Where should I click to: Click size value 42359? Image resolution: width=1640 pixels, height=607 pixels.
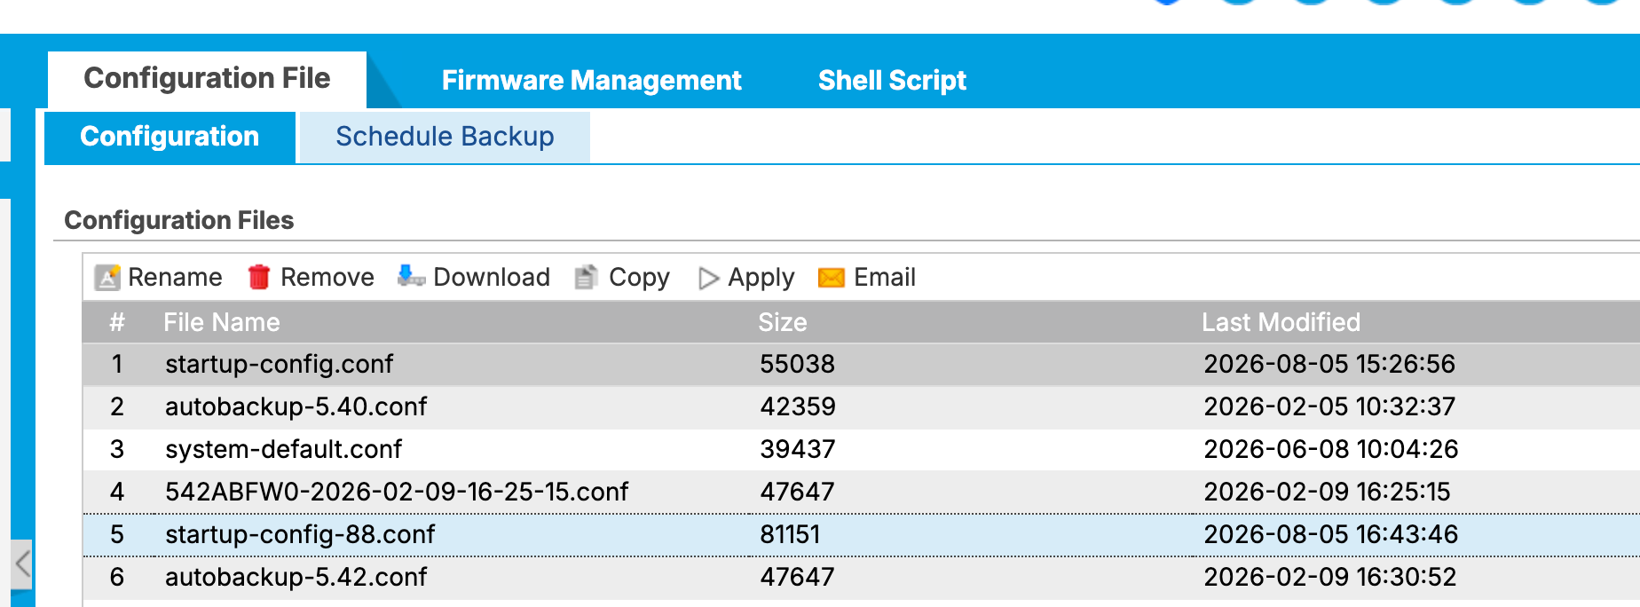click(x=797, y=406)
